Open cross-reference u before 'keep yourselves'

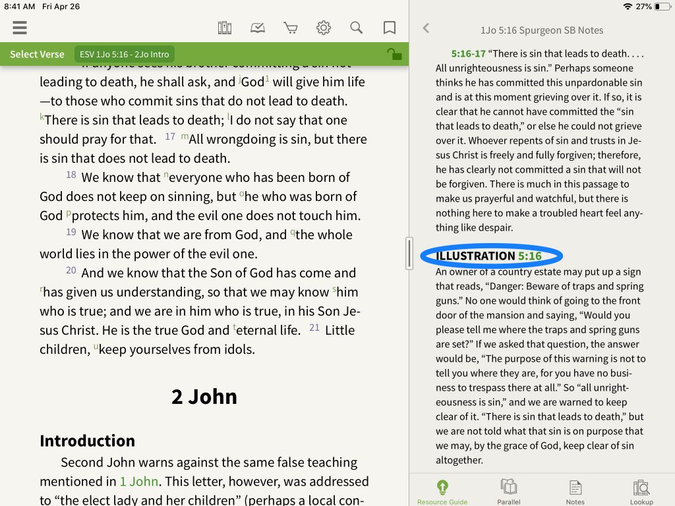(96, 347)
